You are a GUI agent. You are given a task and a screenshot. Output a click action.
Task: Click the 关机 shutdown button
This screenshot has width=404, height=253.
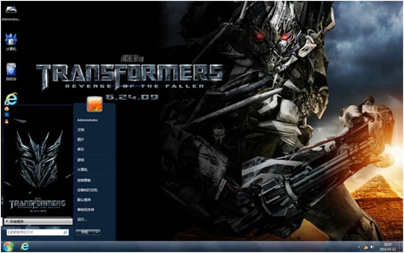coord(85,232)
